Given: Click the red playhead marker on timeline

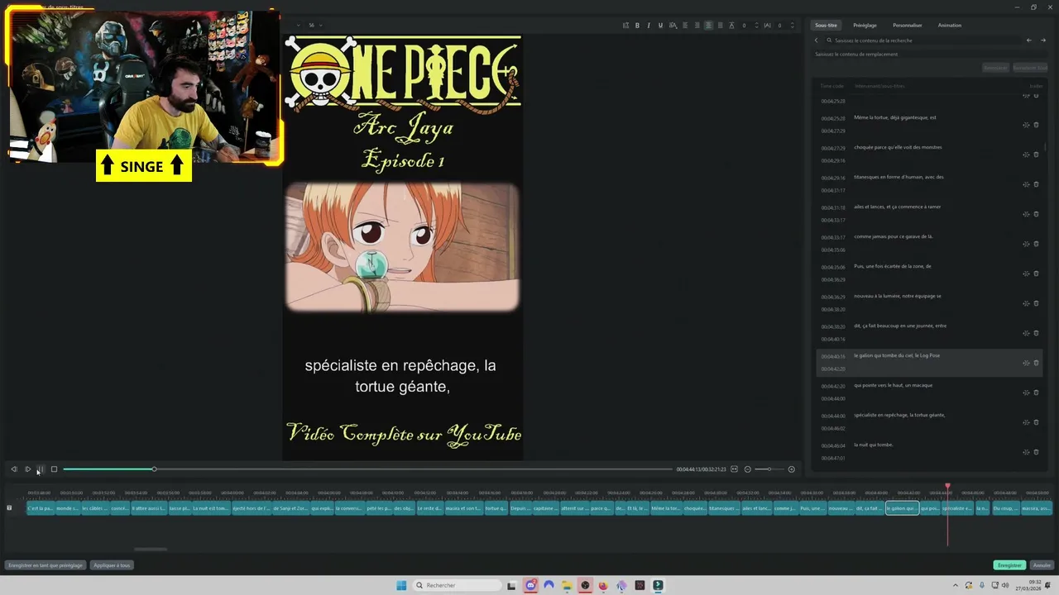Looking at the screenshot, I should pos(947,487).
